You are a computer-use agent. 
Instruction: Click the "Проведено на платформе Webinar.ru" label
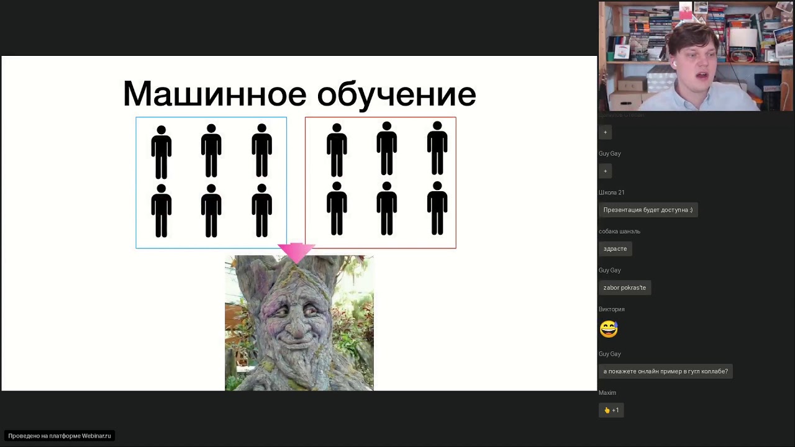60,436
